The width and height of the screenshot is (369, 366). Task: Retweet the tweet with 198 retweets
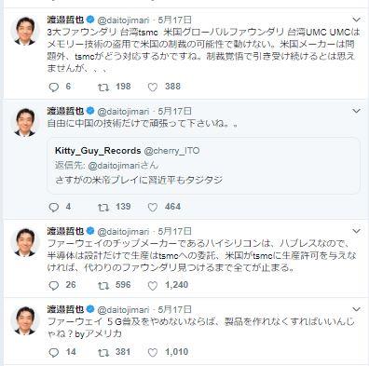[x=103, y=88]
